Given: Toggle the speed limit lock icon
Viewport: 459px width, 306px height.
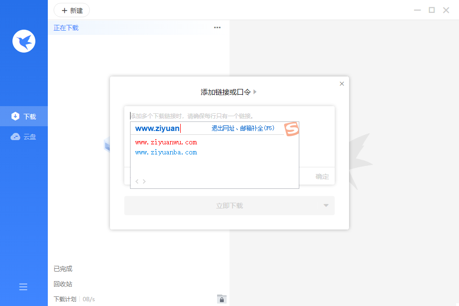Looking at the screenshot, I should (x=221, y=299).
